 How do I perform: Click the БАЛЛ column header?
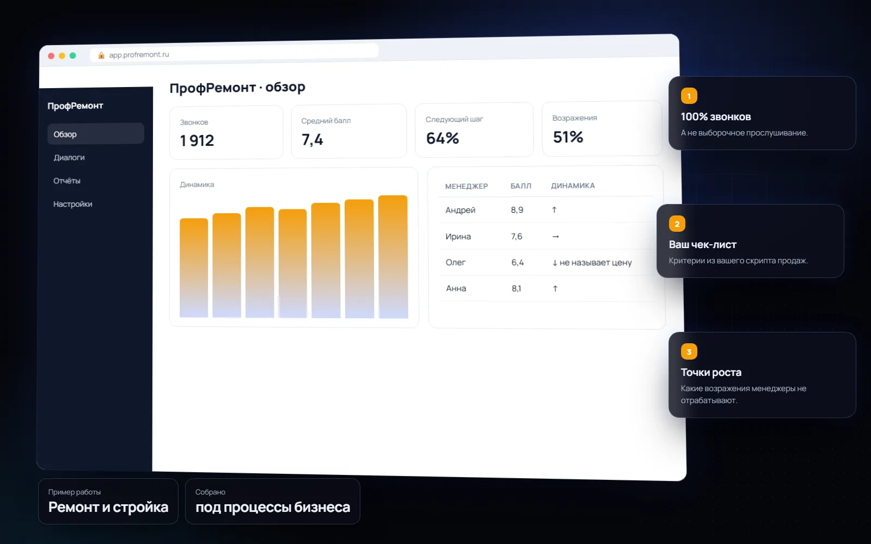point(521,186)
